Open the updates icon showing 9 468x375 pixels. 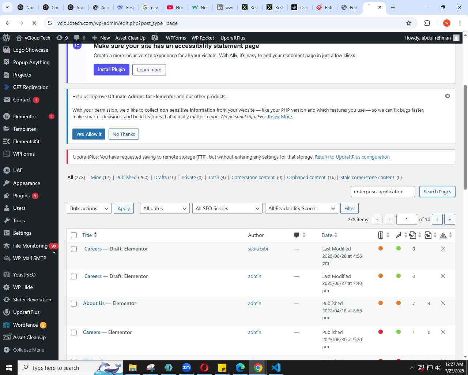point(62,38)
